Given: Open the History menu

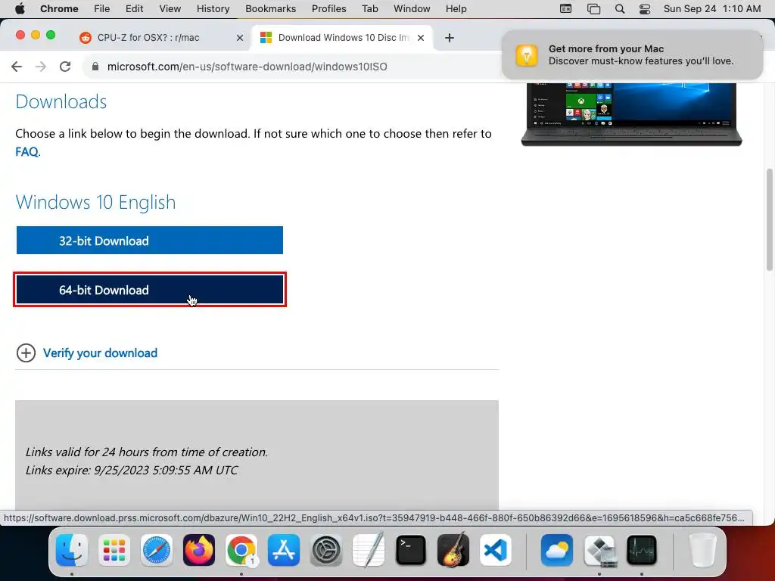Looking at the screenshot, I should [213, 9].
